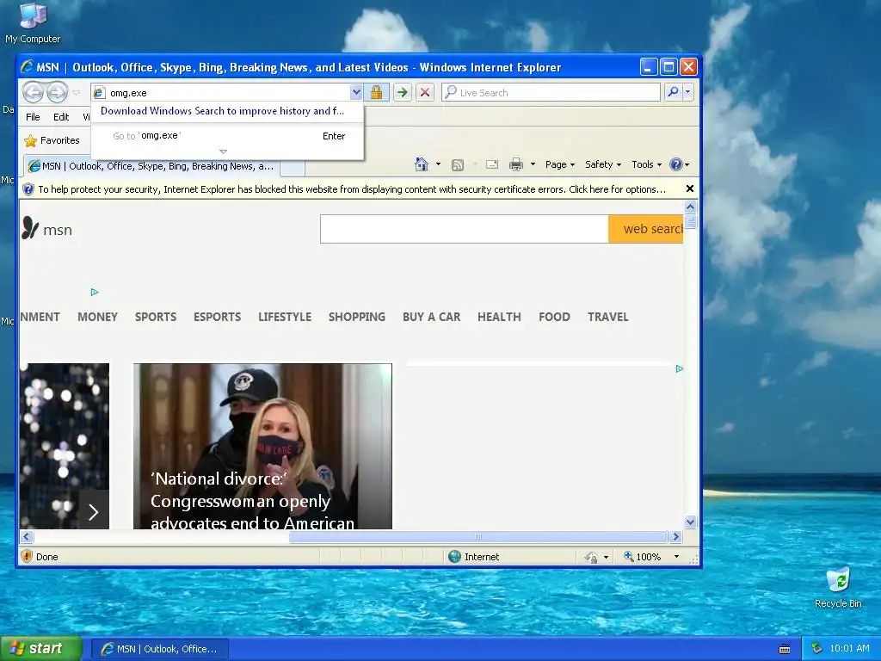
Task: Click the Windows Start button
Action: pyautogui.click(x=41, y=649)
